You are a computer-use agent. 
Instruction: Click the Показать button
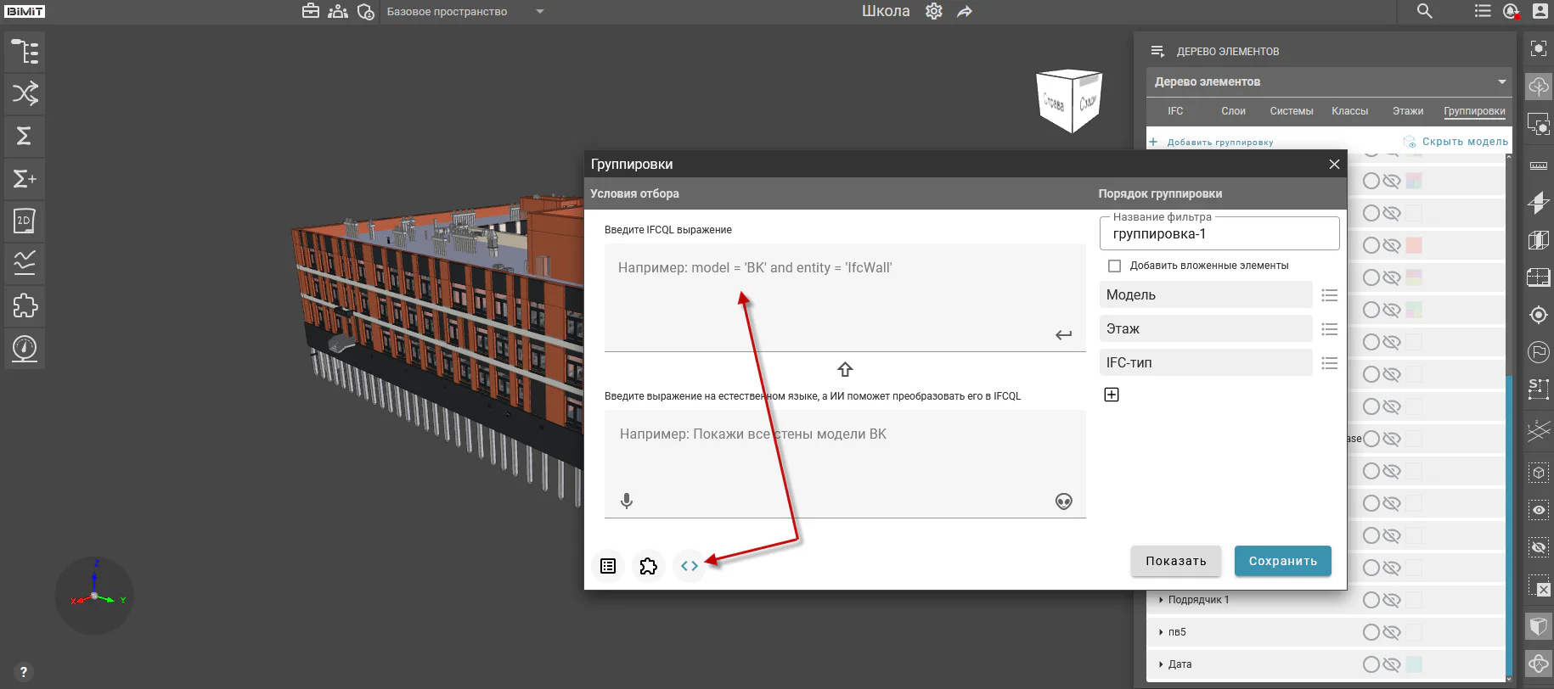[1176, 561]
